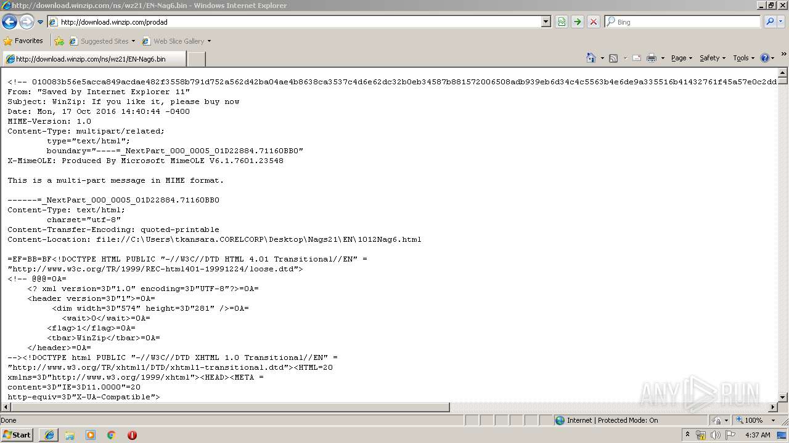The image size is (789, 443).
Task: Click 'This is a multi-part message' line
Action: point(116,180)
